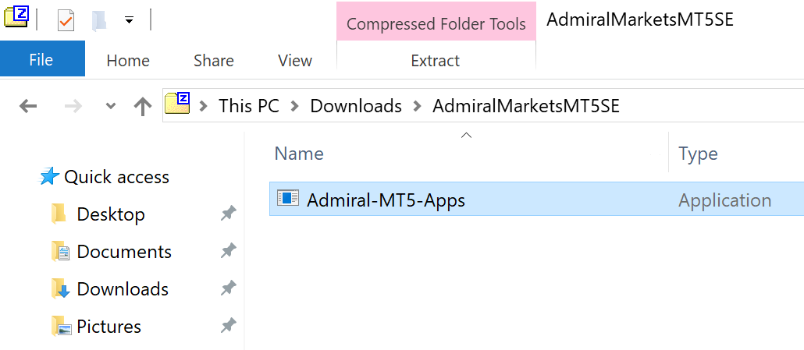This screenshot has height=350, width=804.
Task: Click the pin icon beside Downloads
Action: coord(228,288)
